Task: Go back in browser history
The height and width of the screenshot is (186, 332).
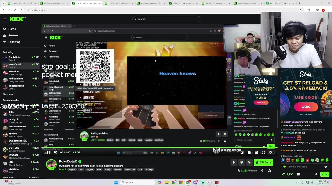Action: (x=3, y=10)
